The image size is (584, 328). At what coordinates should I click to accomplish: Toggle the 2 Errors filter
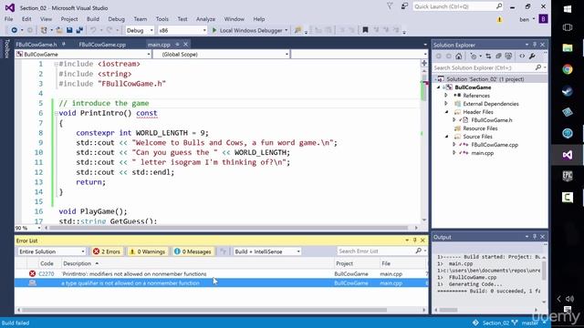pyautogui.click(x=107, y=251)
